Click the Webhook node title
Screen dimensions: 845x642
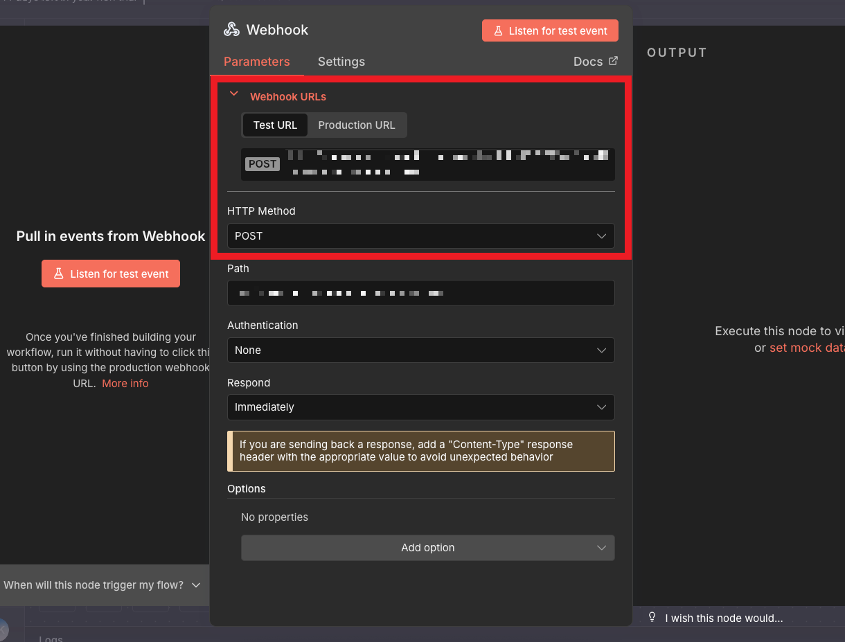pyautogui.click(x=277, y=30)
